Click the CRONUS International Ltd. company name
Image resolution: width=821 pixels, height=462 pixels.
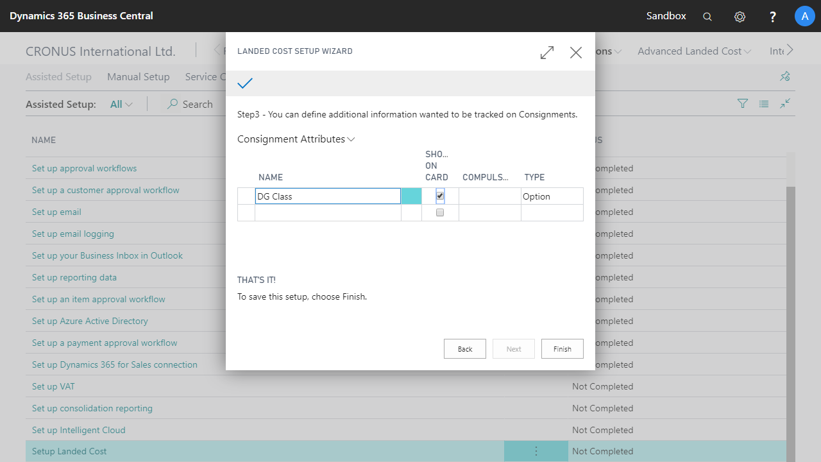pos(101,51)
